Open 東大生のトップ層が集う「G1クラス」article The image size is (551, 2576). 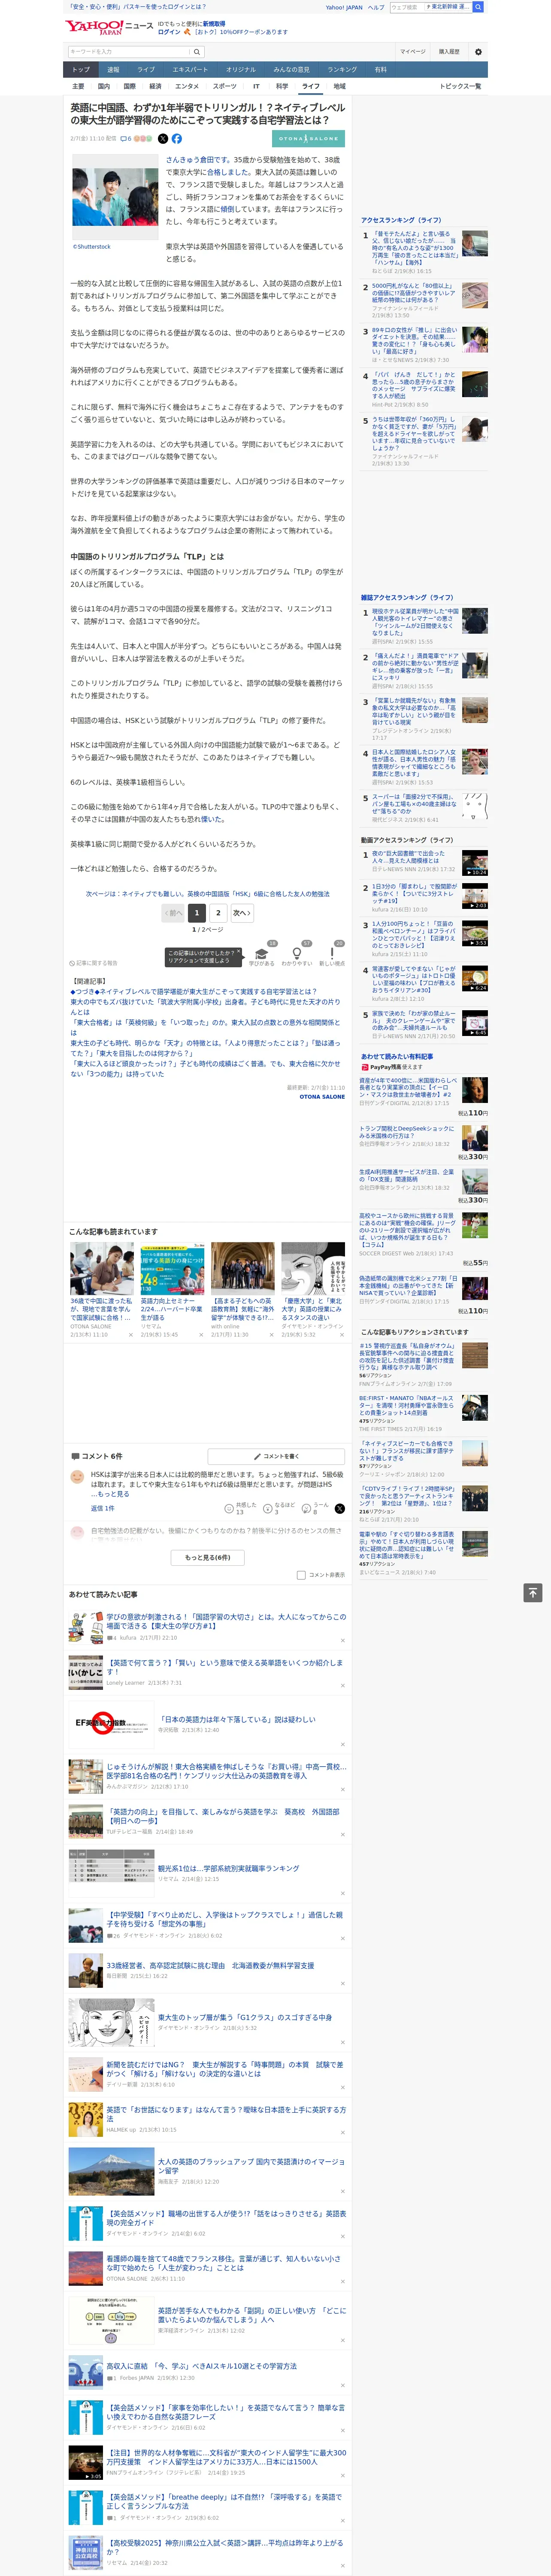click(x=245, y=2018)
